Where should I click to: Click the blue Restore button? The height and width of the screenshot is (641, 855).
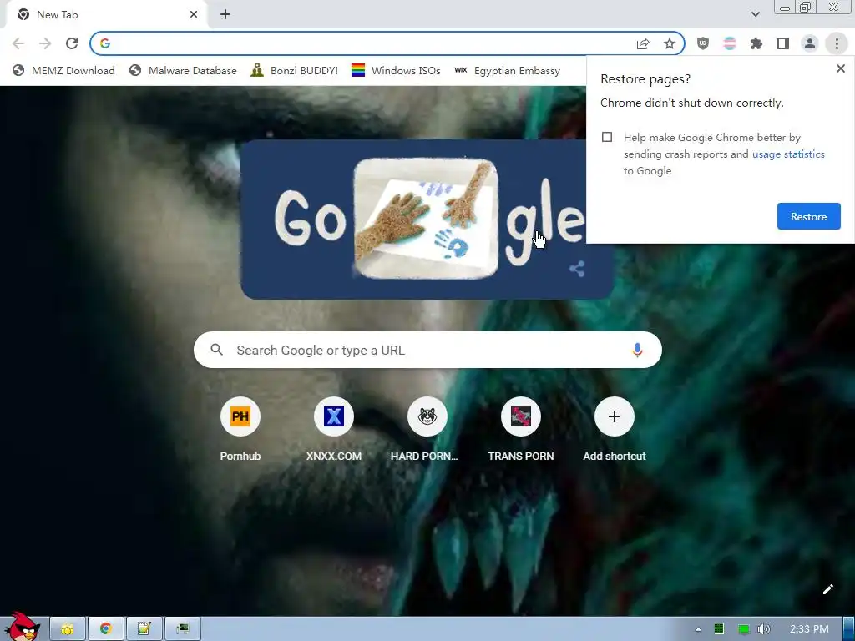coord(808,216)
